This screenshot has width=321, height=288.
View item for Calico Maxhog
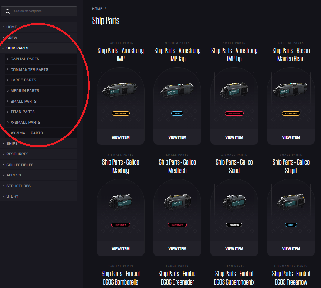tap(121, 249)
